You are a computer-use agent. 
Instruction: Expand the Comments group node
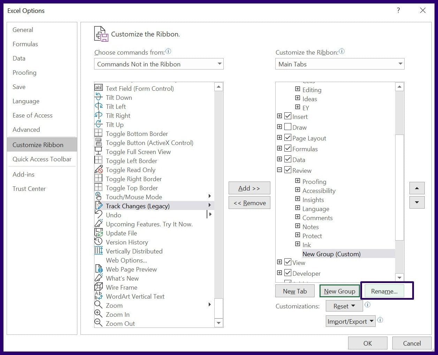(298, 217)
